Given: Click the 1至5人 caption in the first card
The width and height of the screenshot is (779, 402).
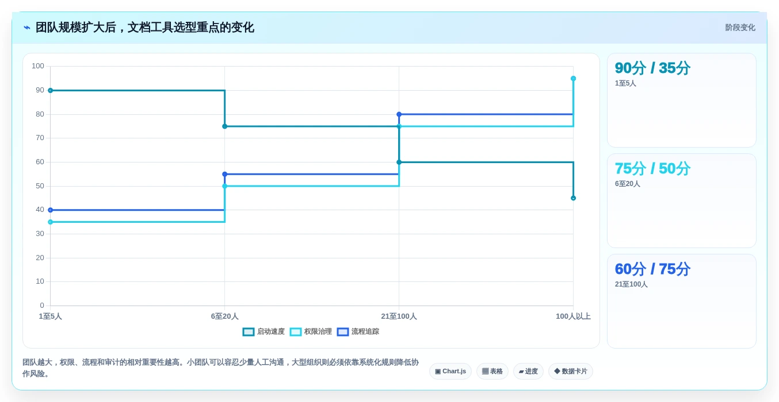Looking at the screenshot, I should 625,83.
